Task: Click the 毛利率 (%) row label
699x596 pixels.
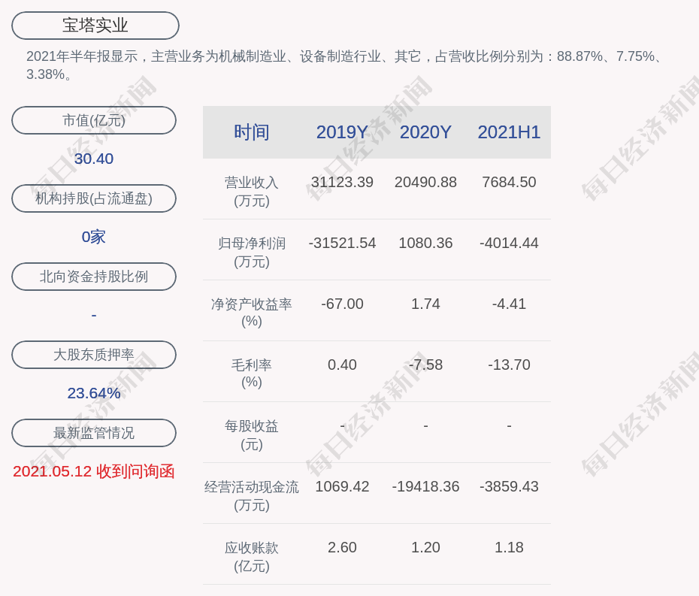Action: [252, 374]
